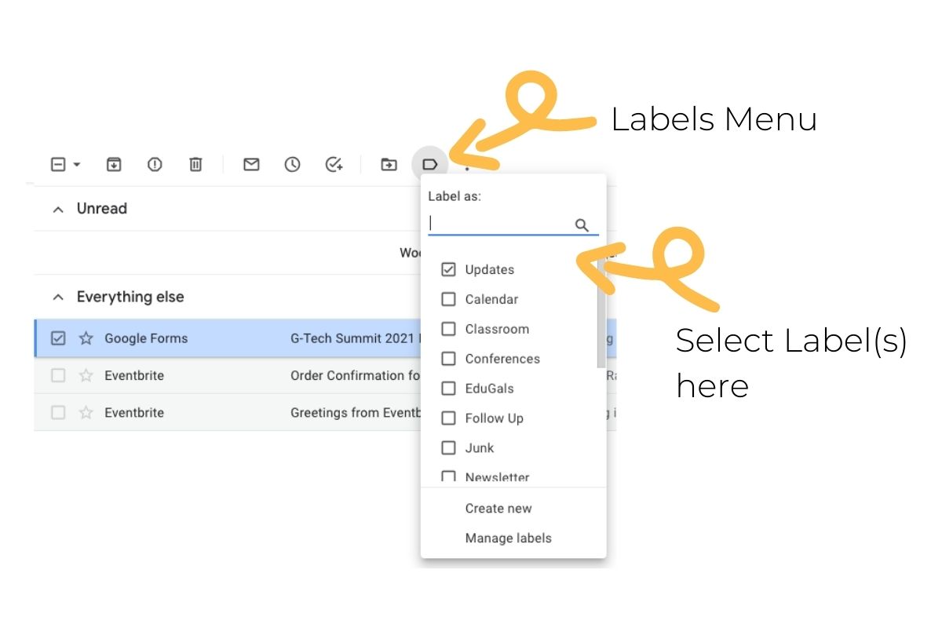
Task: Report the selected email as spam
Action: click(154, 164)
